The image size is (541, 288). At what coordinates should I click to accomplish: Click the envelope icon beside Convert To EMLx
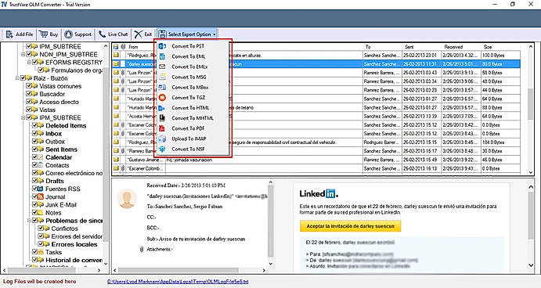162,67
